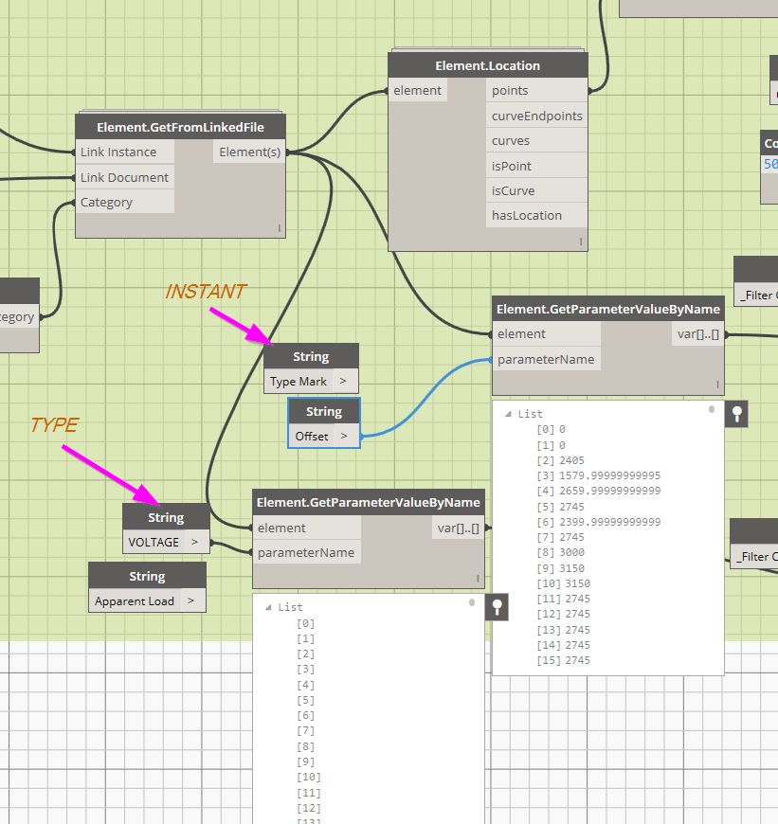Image resolution: width=778 pixels, height=824 pixels.
Task: Click the output arrow next to Apparent Load
Action: 190,600
